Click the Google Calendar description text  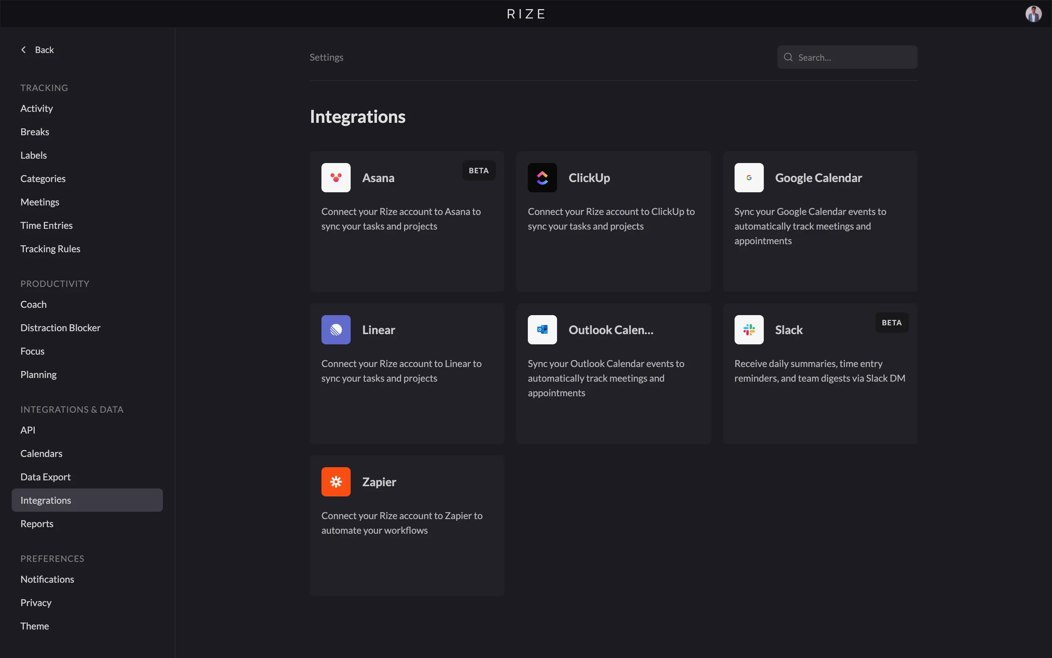click(x=810, y=226)
